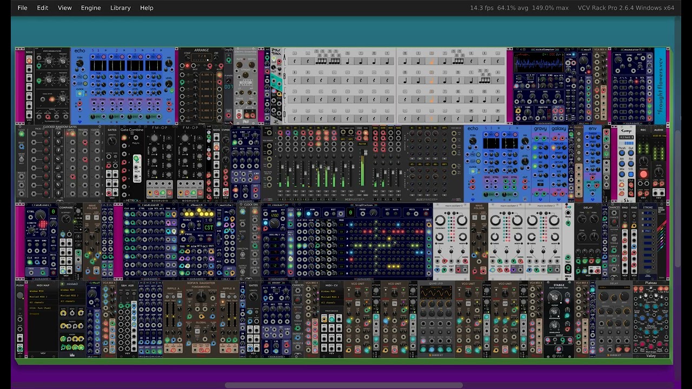Open the Comp module's 4:1 hard dropdown
692x389 pixels.
(627, 137)
